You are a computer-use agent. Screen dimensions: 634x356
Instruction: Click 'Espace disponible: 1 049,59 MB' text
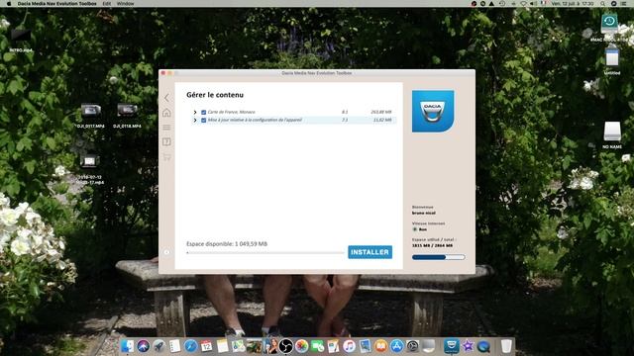point(227,244)
